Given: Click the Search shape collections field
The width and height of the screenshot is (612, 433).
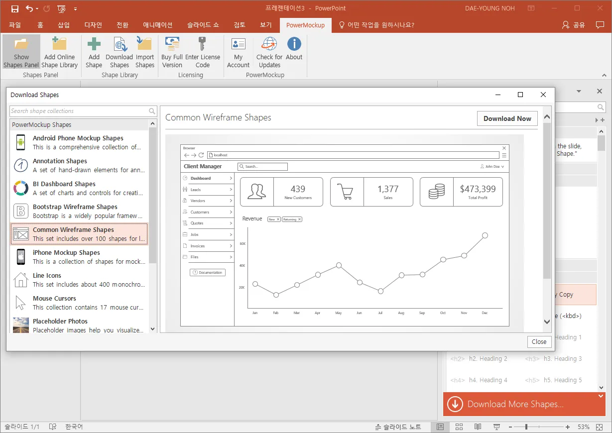Looking at the screenshot, I should pyautogui.click(x=79, y=111).
